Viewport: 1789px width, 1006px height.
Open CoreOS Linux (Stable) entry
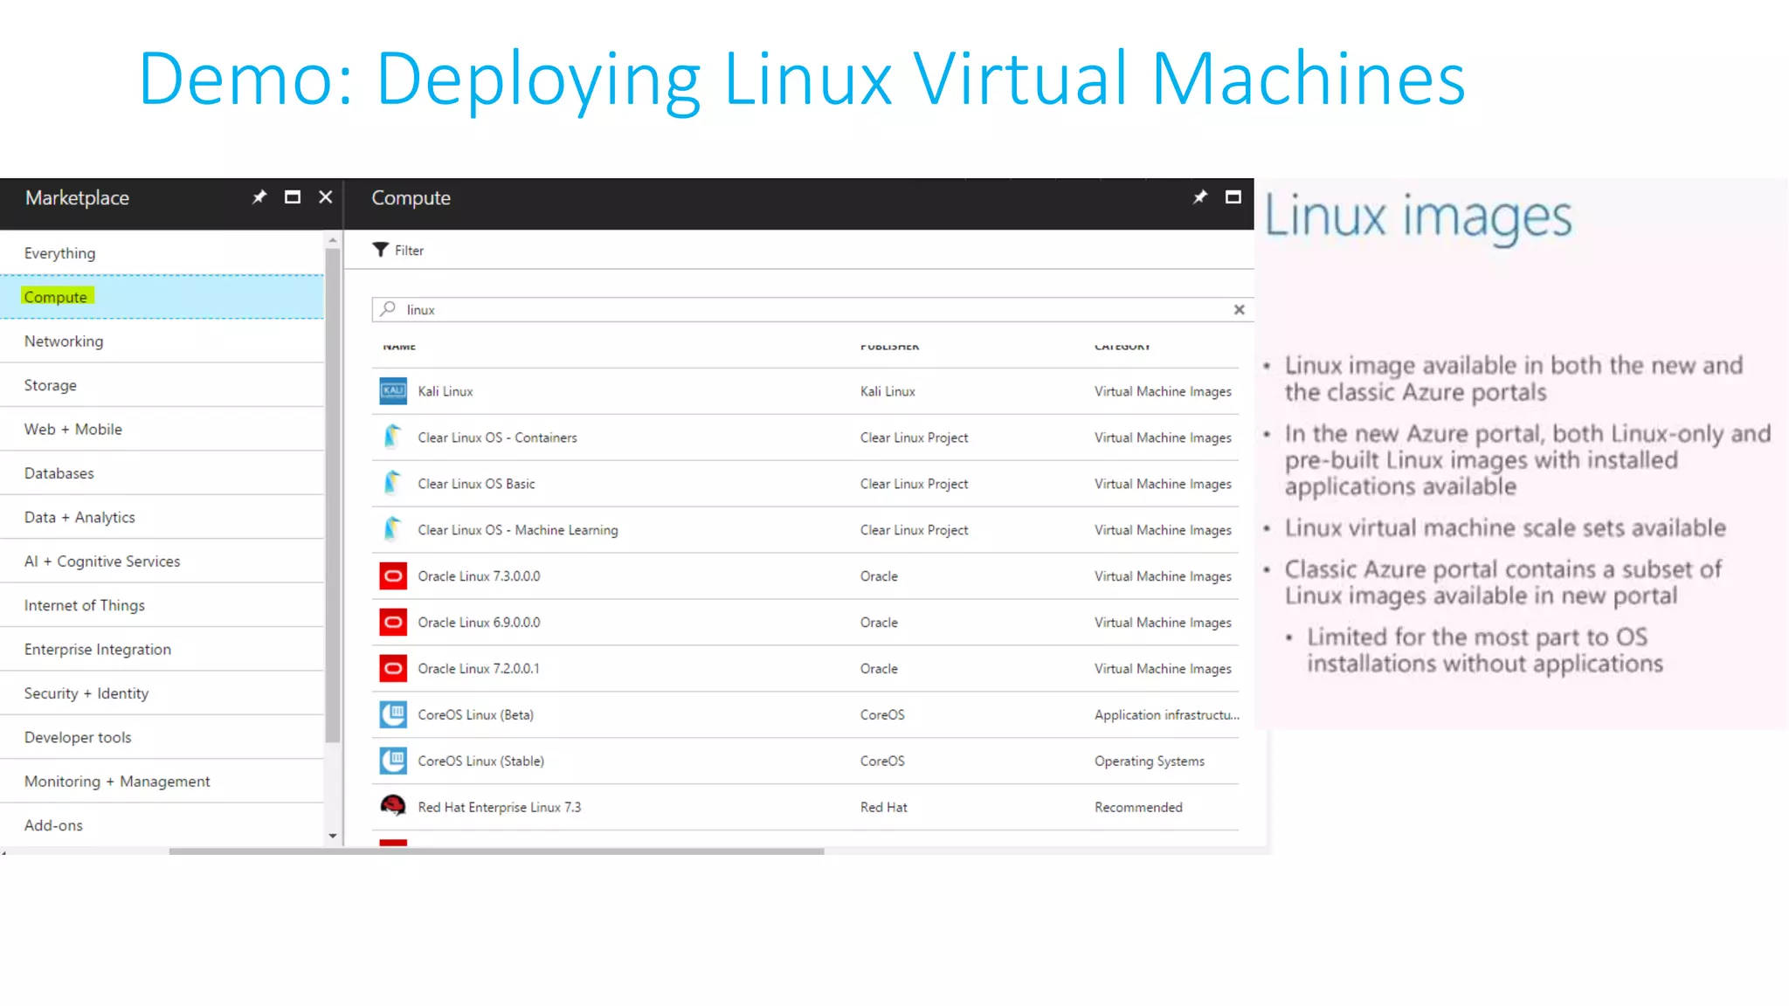pyautogui.click(x=805, y=761)
